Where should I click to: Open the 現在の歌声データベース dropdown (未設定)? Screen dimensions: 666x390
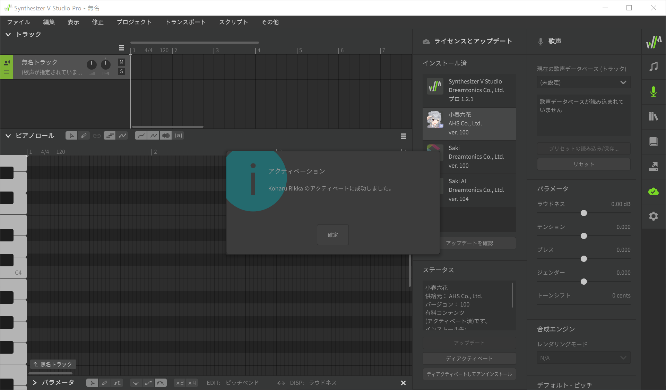click(584, 82)
